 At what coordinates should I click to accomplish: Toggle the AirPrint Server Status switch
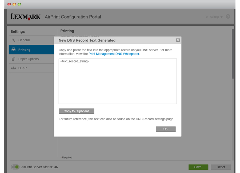(15, 167)
